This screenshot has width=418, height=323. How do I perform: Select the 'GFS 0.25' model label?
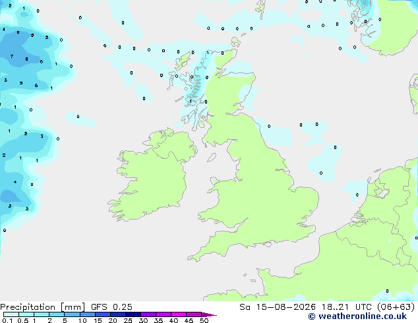coord(111,307)
